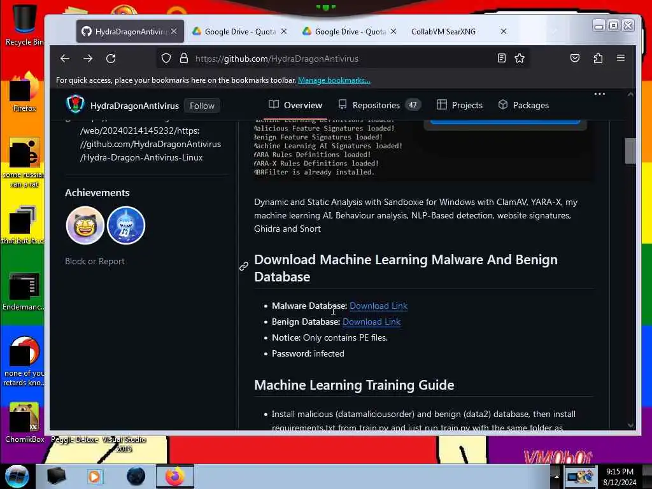
Task: Open the Benign Database Download Link
Action: tap(371, 322)
